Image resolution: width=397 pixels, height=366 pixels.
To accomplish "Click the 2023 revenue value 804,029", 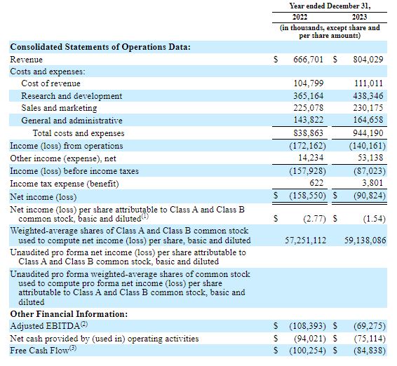I will [368, 60].
